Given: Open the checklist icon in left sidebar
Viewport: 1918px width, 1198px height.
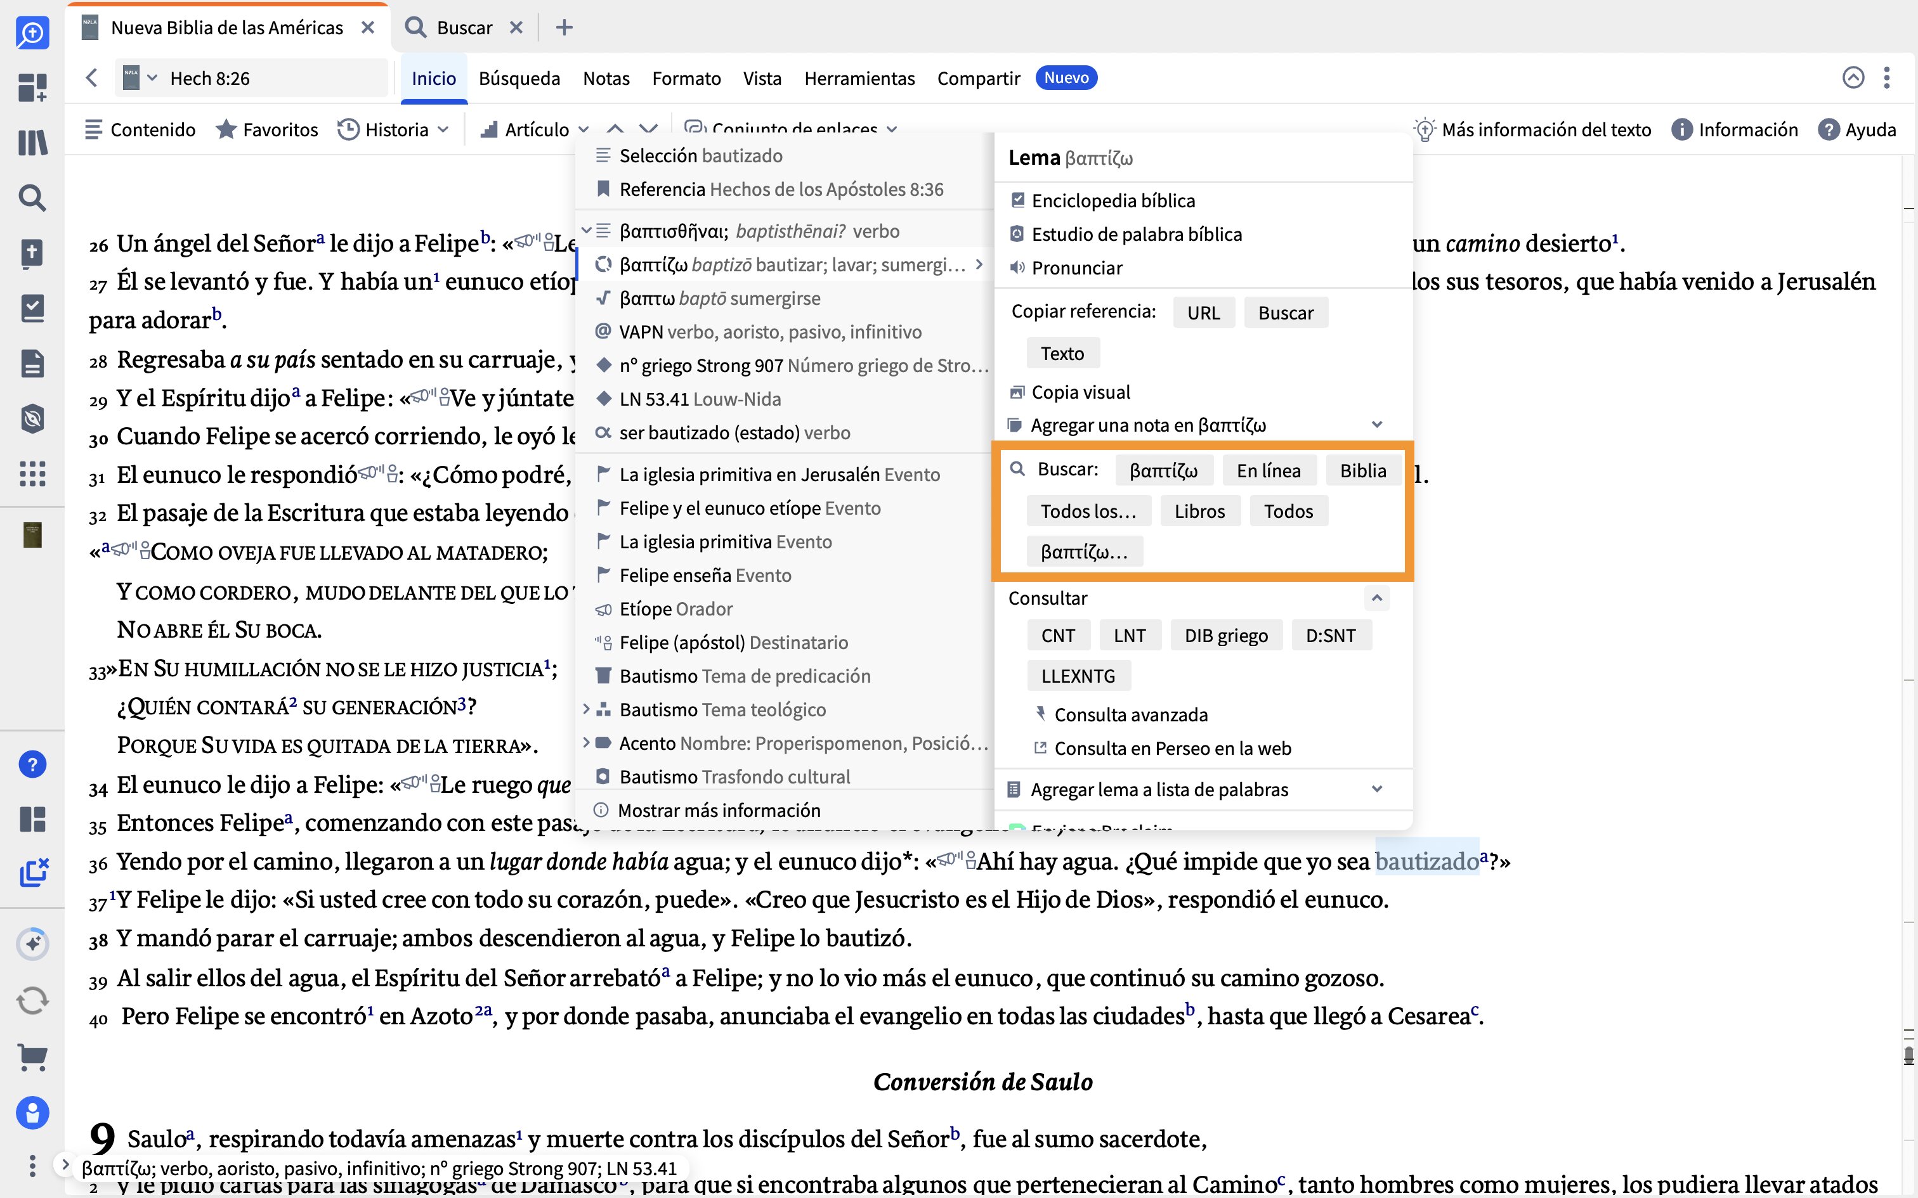Looking at the screenshot, I should coord(32,308).
